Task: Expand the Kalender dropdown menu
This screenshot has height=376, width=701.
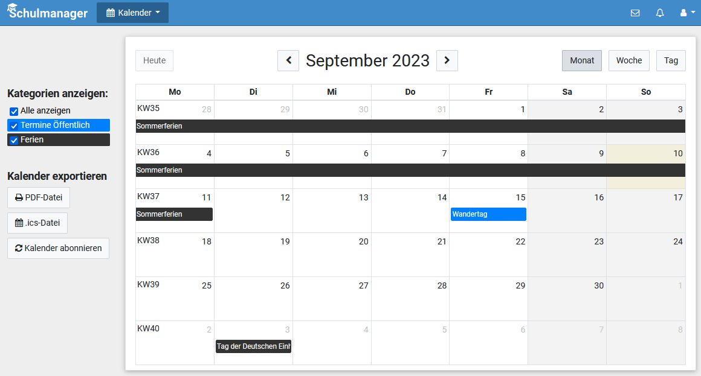Action: pyautogui.click(x=132, y=13)
